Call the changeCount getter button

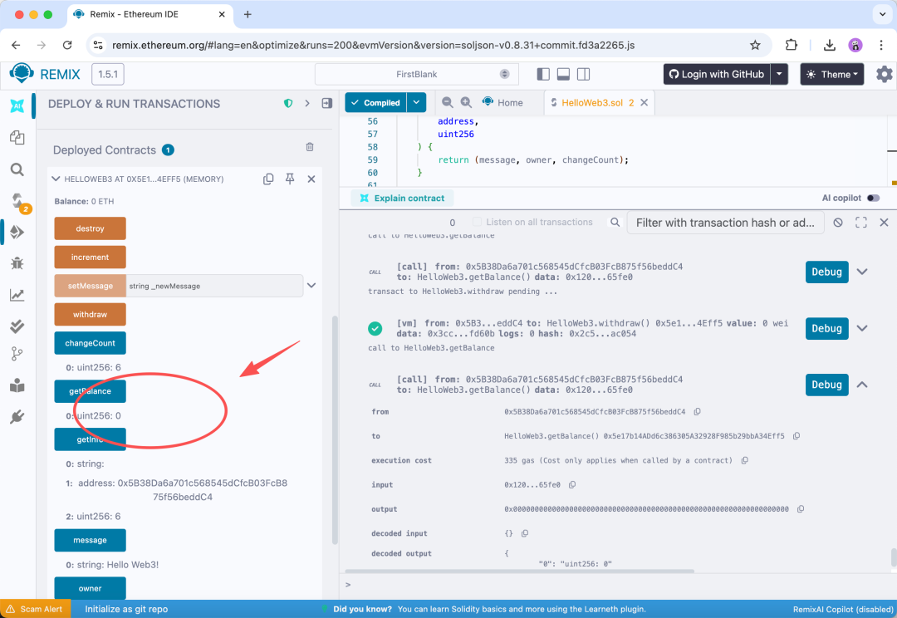(x=90, y=343)
